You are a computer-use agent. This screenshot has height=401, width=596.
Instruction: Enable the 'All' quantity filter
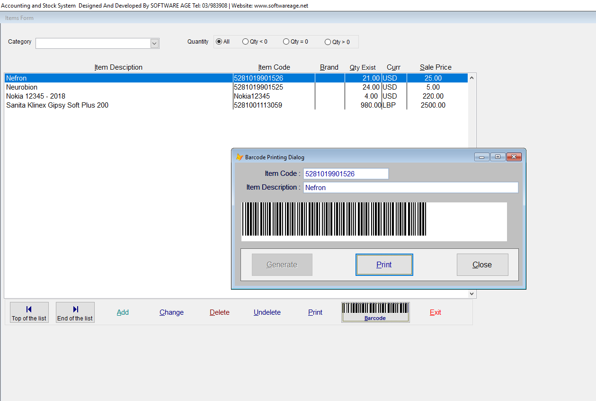coord(218,41)
